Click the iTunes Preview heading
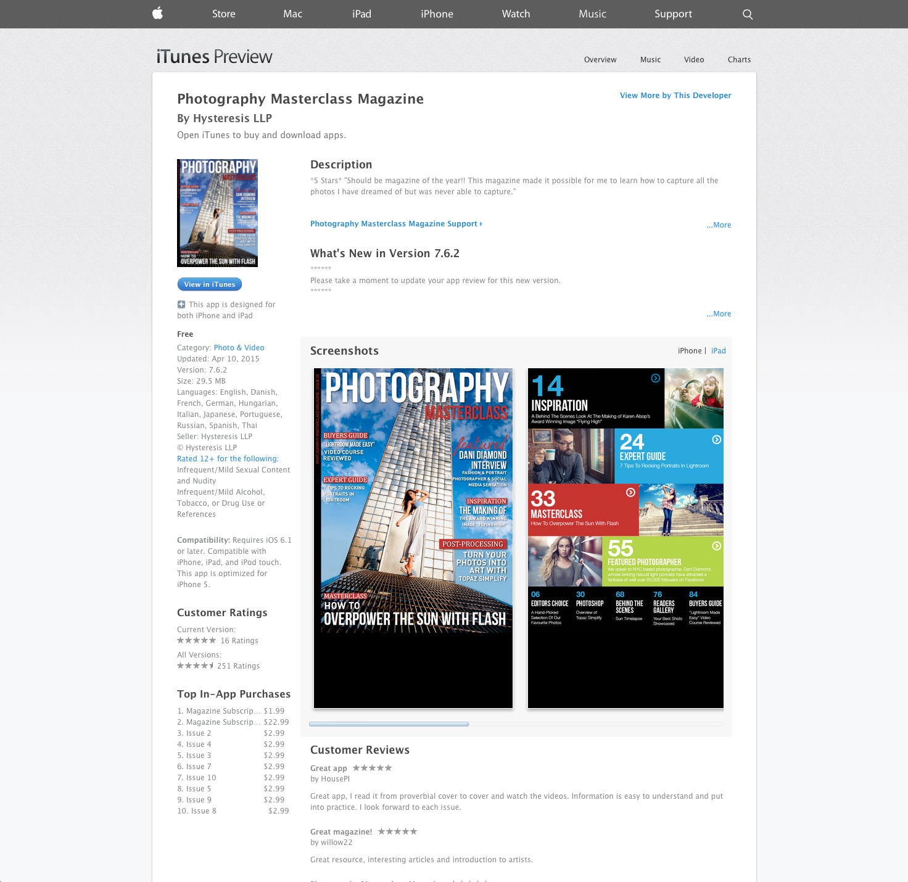Screen dimensions: 908x882 coord(214,57)
